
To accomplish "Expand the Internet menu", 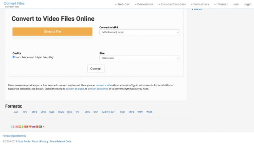I will [x=221, y=4].
